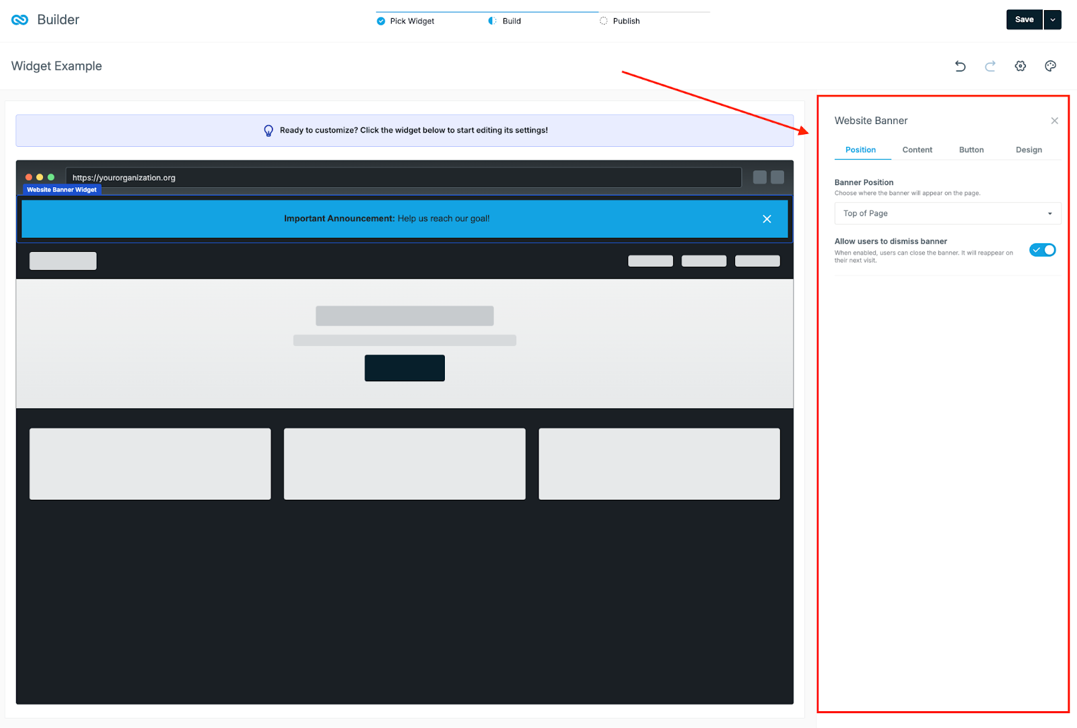Click the Save button
The width and height of the screenshot is (1077, 728).
click(1024, 20)
